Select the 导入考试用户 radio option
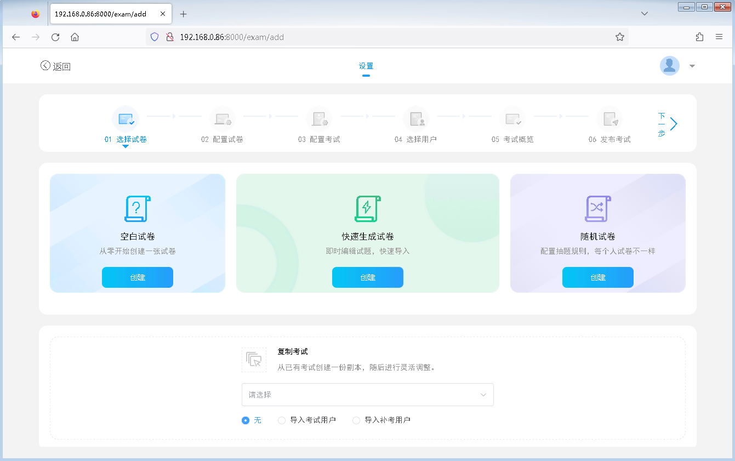Image resolution: width=735 pixels, height=461 pixels. pyautogui.click(x=282, y=420)
